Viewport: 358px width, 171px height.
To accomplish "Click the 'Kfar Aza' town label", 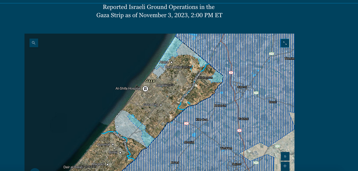I will coord(202,120).
